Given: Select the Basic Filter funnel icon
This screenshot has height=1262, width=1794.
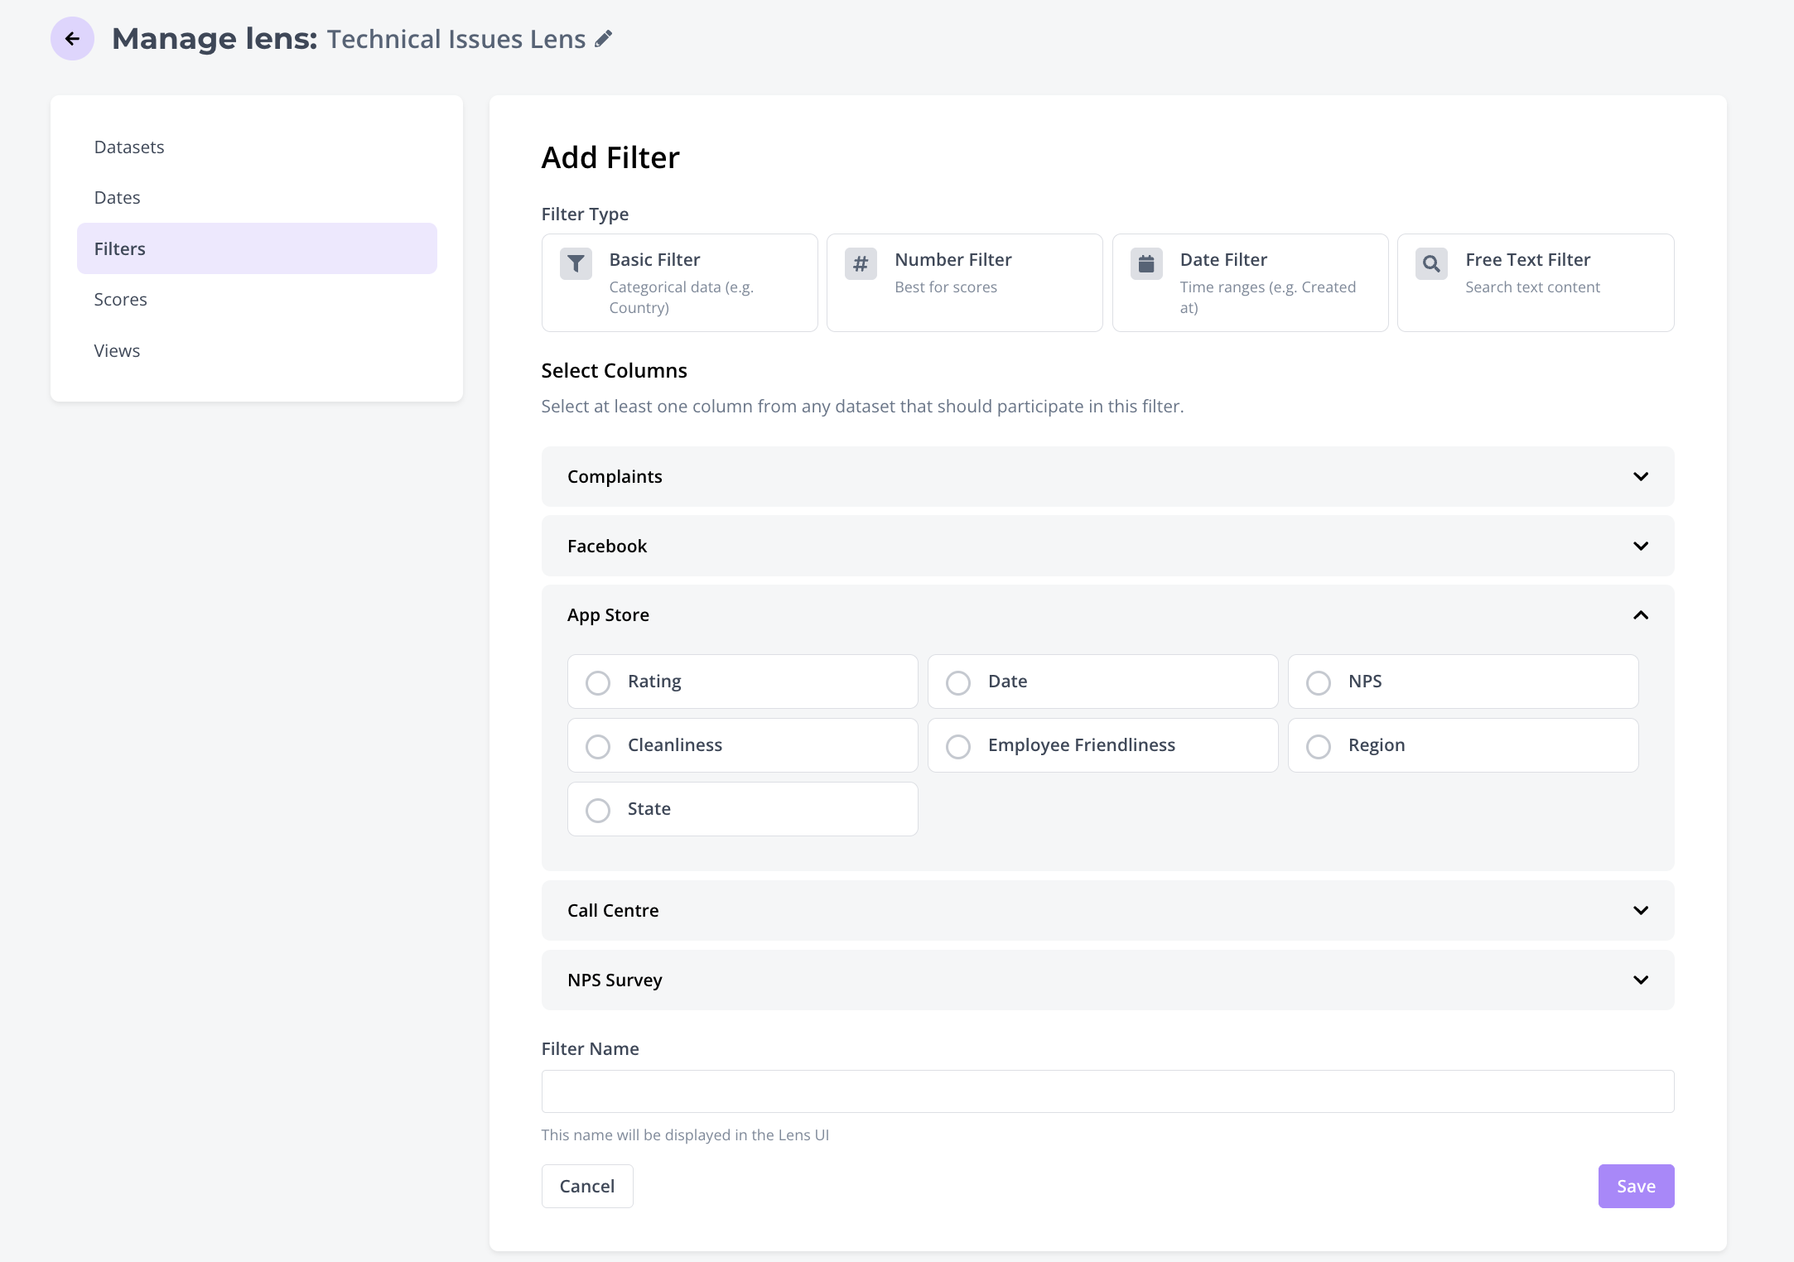Looking at the screenshot, I should coord(576,264).
